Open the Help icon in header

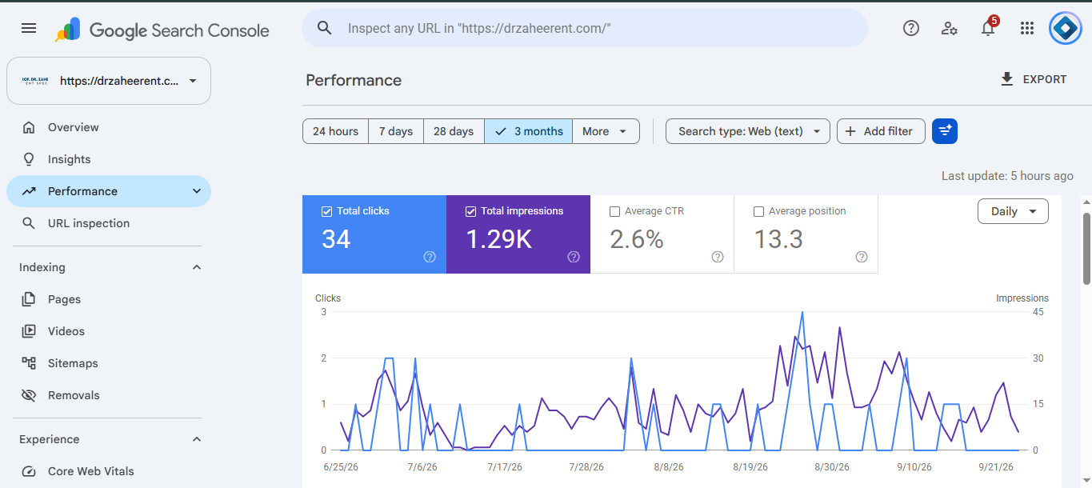click(910, 28)
